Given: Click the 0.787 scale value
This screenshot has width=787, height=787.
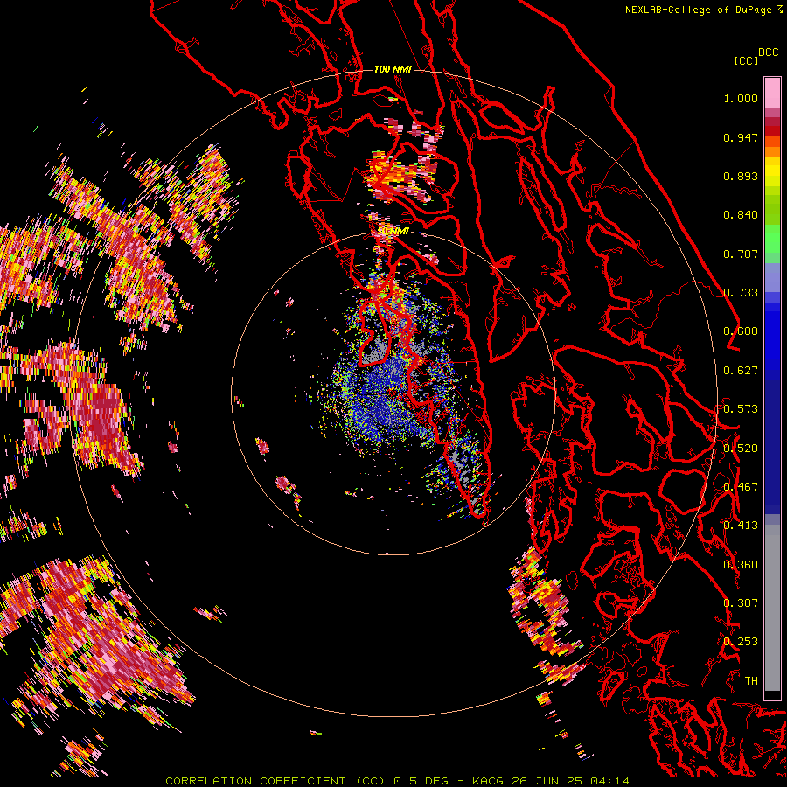Looking at the screenshot, I should [x=741, y=254].
